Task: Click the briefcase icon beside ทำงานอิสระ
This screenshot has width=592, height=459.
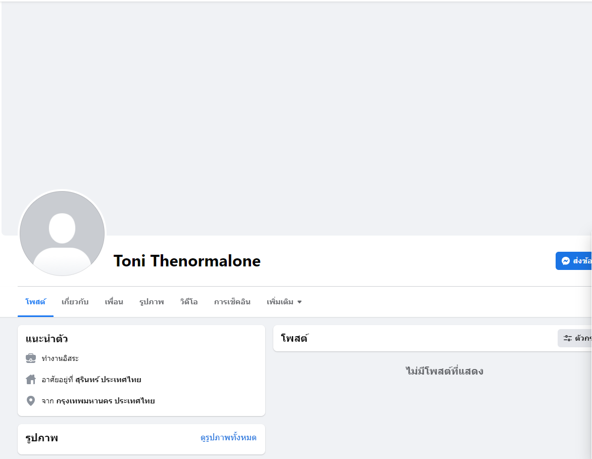Action: (x=31, y=358)
